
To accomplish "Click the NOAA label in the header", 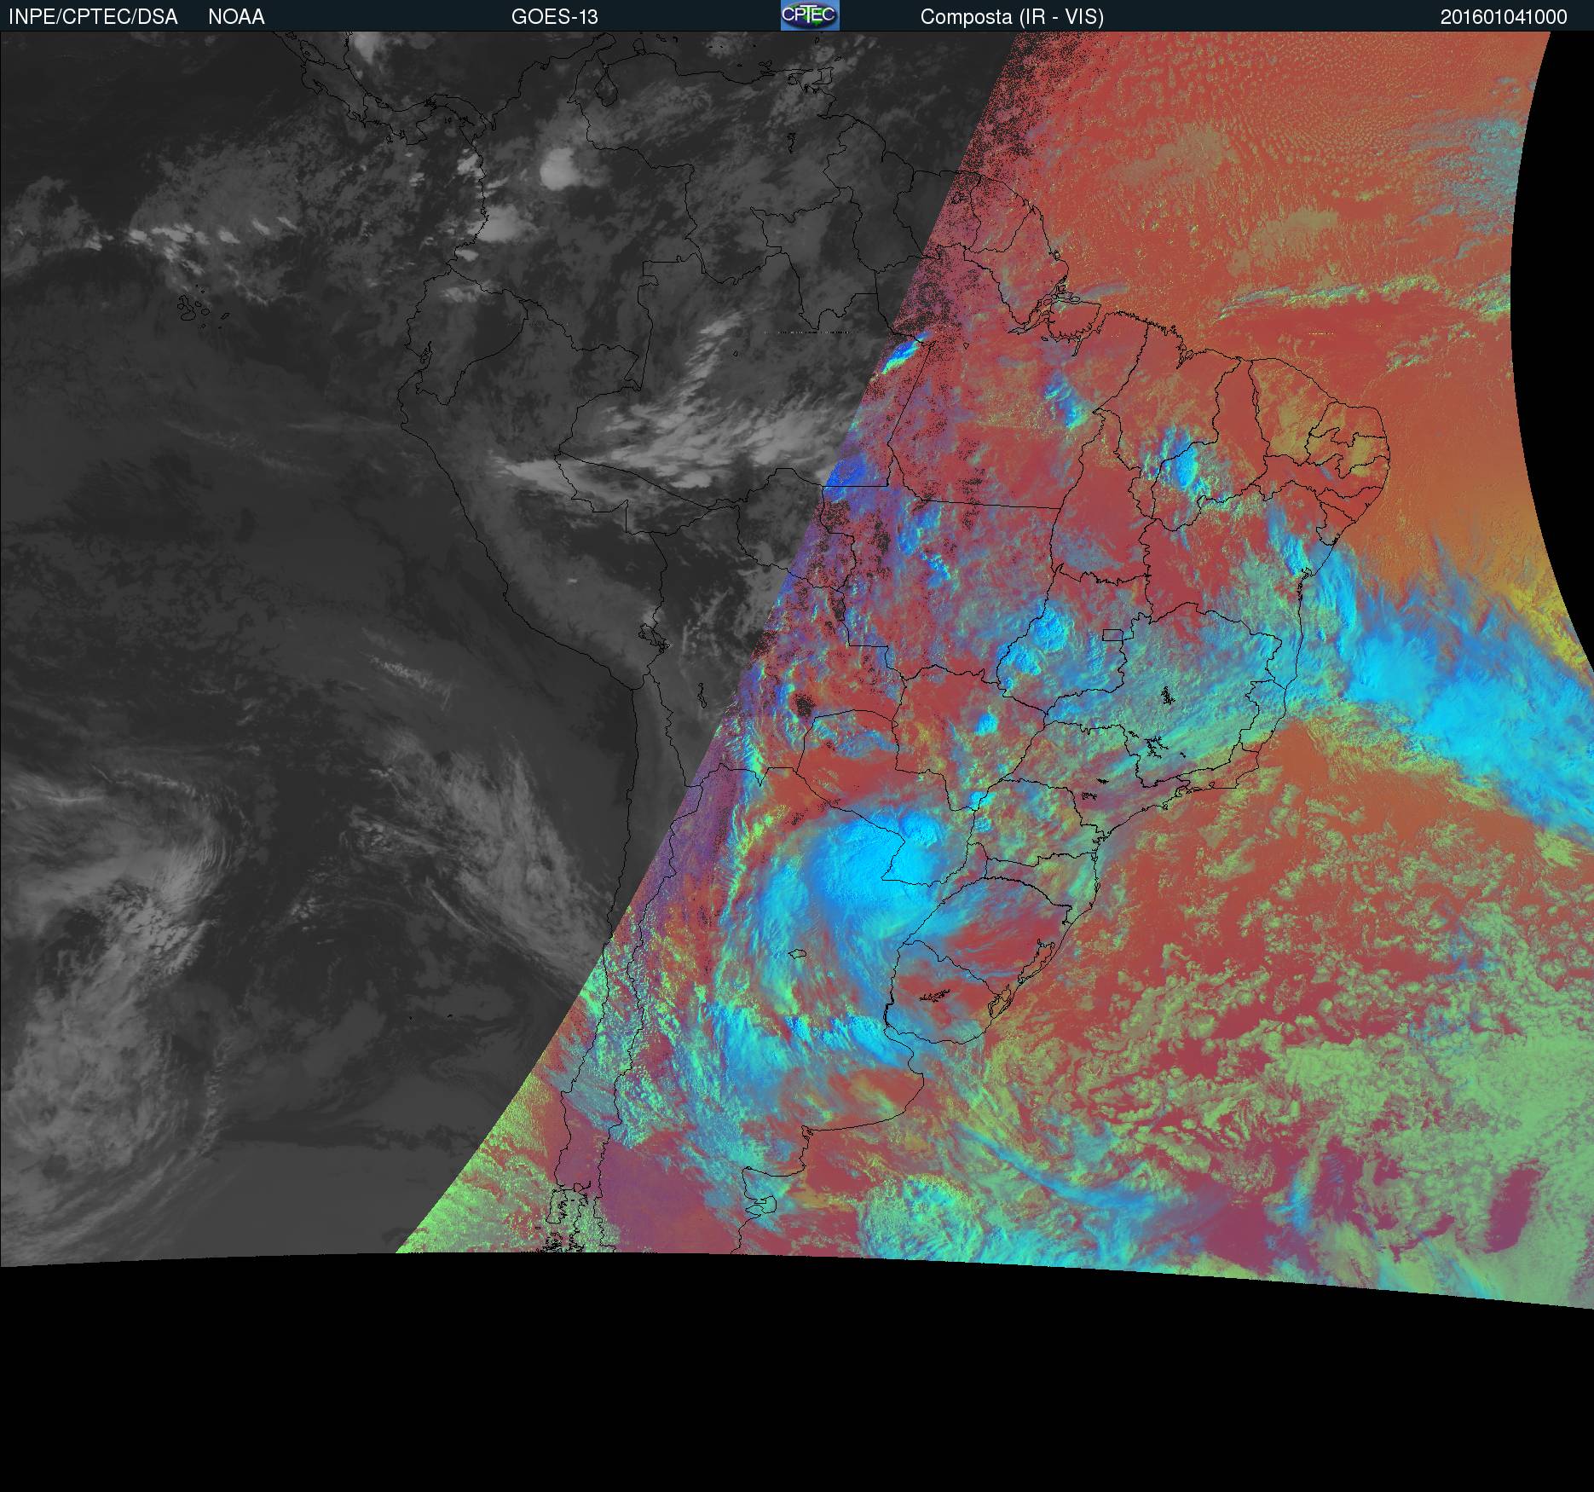I will pyautogui.click(x=236, y=17).
